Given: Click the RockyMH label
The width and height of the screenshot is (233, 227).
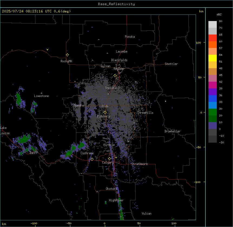Looking at the screenshot, I should (66, 61).
